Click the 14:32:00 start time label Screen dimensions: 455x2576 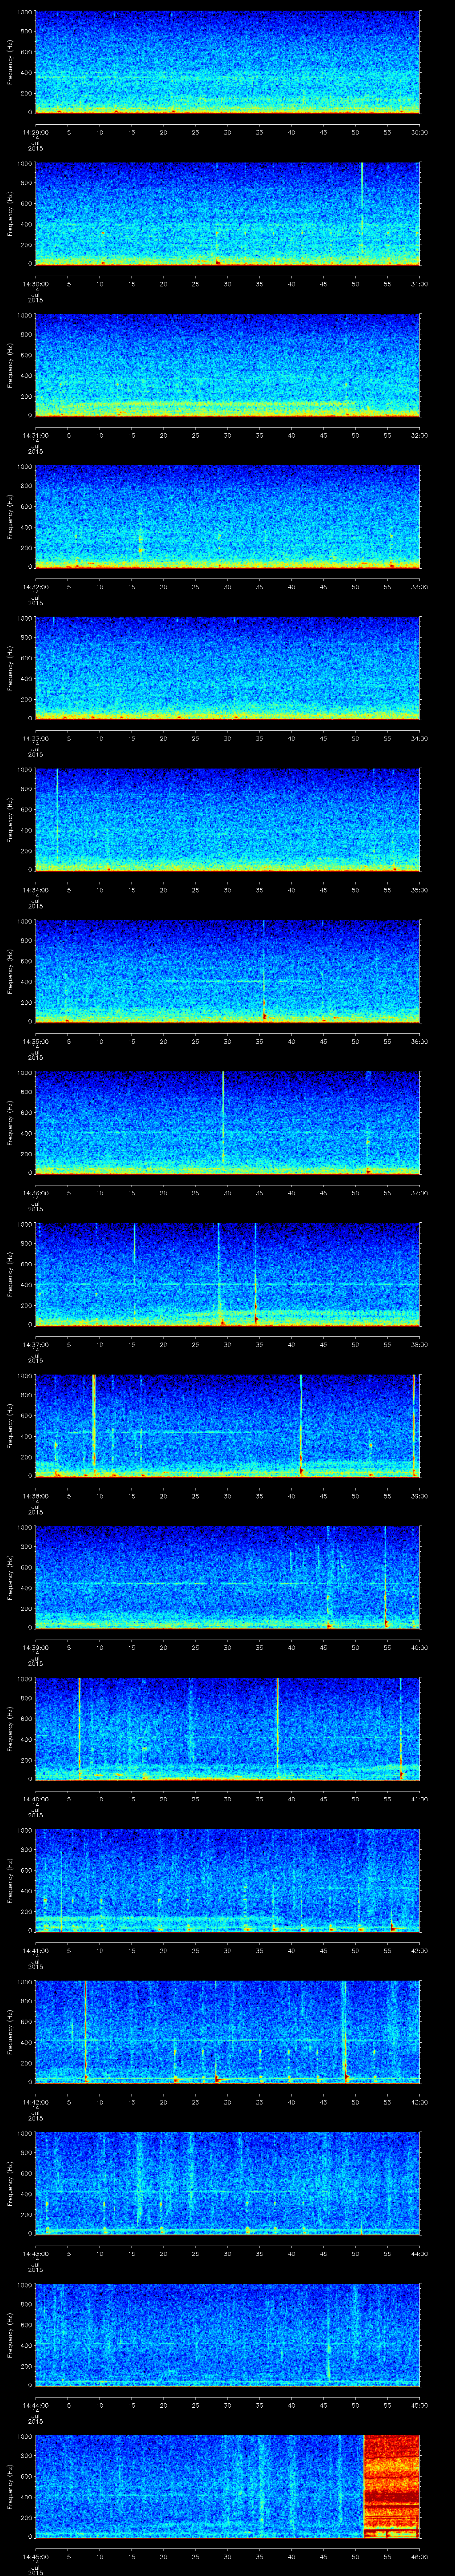(x=35, y=586)
